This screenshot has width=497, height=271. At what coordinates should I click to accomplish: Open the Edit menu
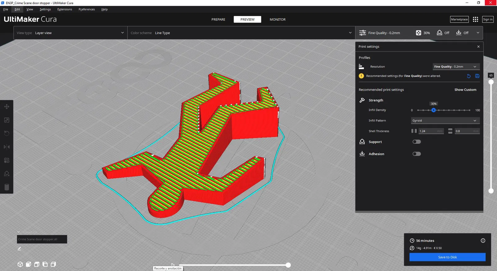pyautogui.click(x=17, y=9)
